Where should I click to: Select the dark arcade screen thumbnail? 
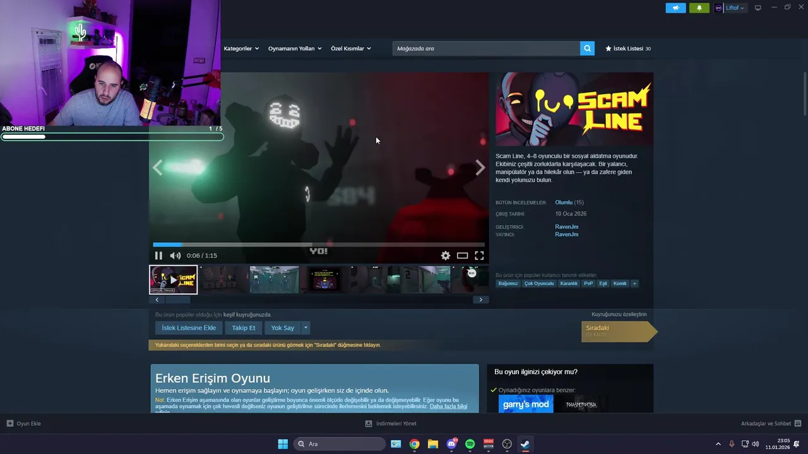pos(324,280)
